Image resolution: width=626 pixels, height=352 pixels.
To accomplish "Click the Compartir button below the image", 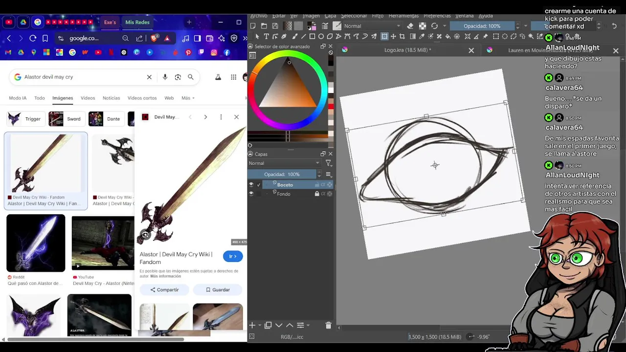I will (164, 290).
